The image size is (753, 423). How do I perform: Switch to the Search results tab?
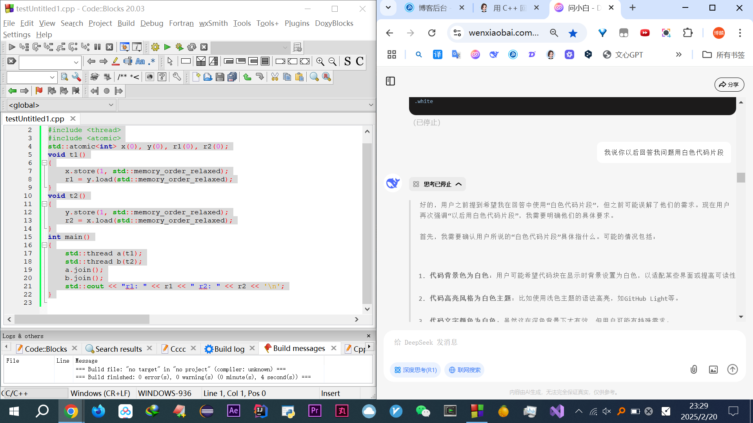119,349
